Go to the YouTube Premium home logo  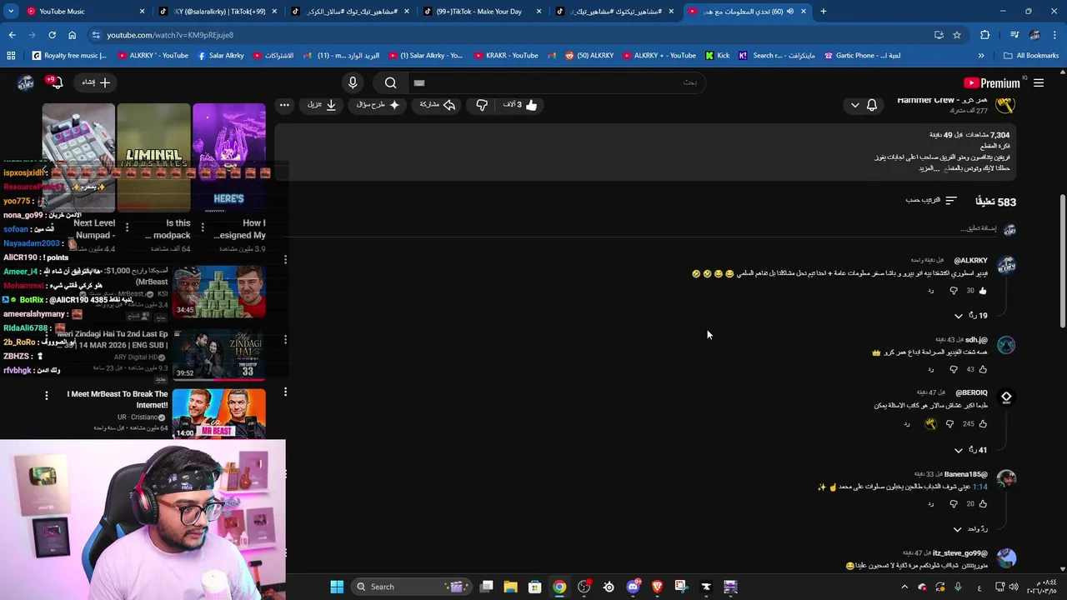[x=992, y=82]
